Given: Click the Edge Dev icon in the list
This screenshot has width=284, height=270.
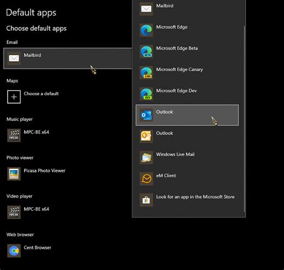Looking at the screenshot, I should pyautogui.click(x=146, y=94).
